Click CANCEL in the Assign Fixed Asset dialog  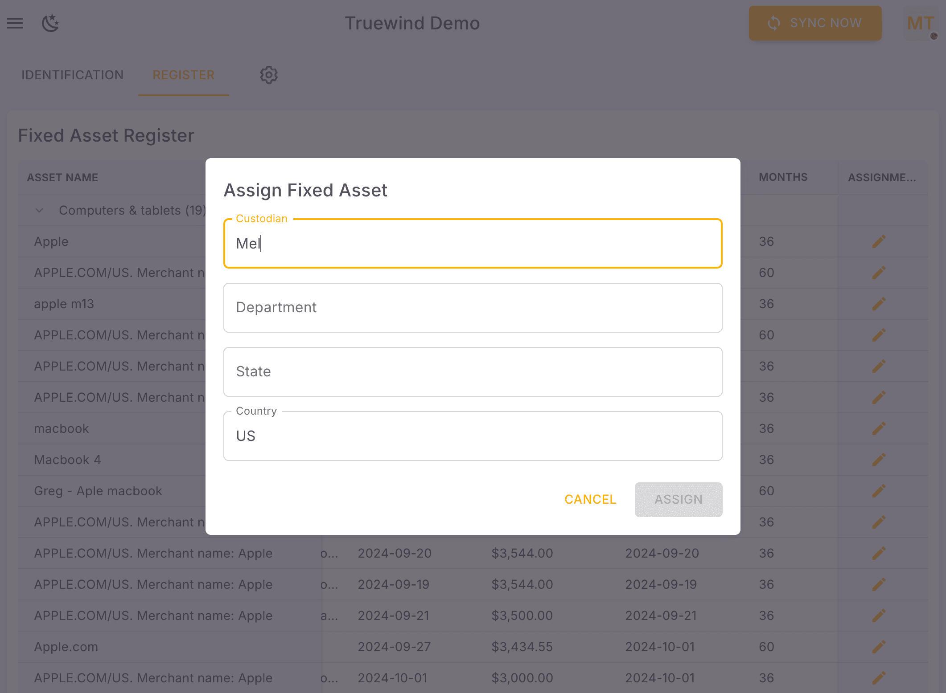point(590,499)
